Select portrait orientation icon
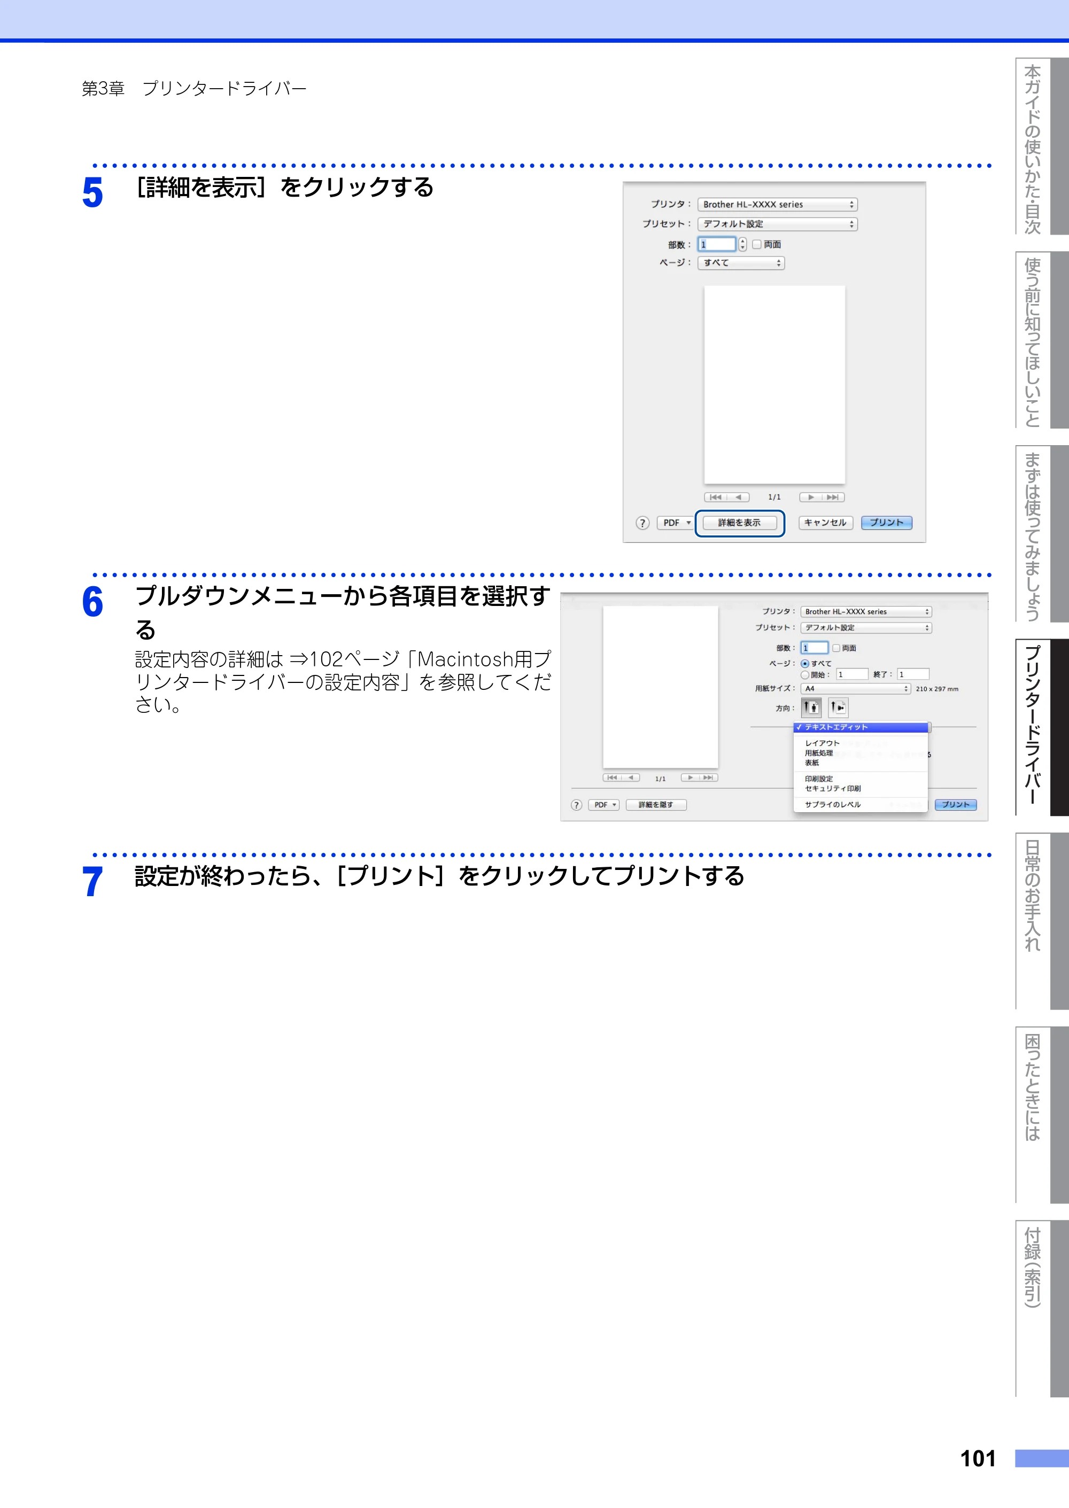Screen dimensions: 1069x1508 tap(811, 708)
